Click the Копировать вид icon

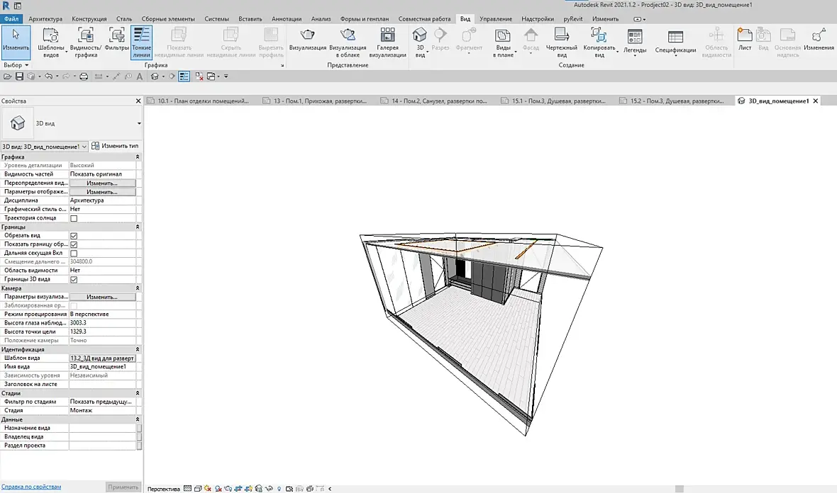(599, 35)
